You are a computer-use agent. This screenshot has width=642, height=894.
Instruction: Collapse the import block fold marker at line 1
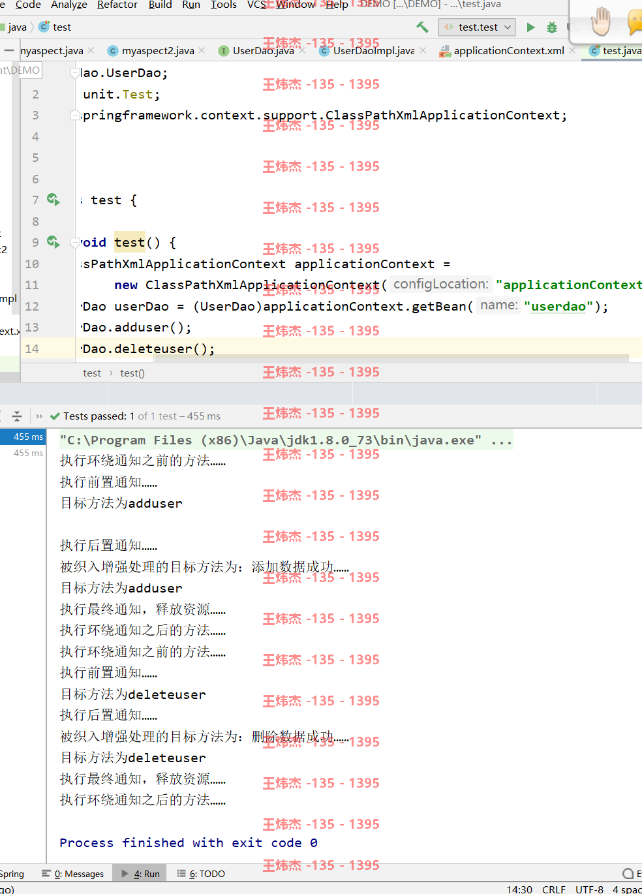coord(74,73)
